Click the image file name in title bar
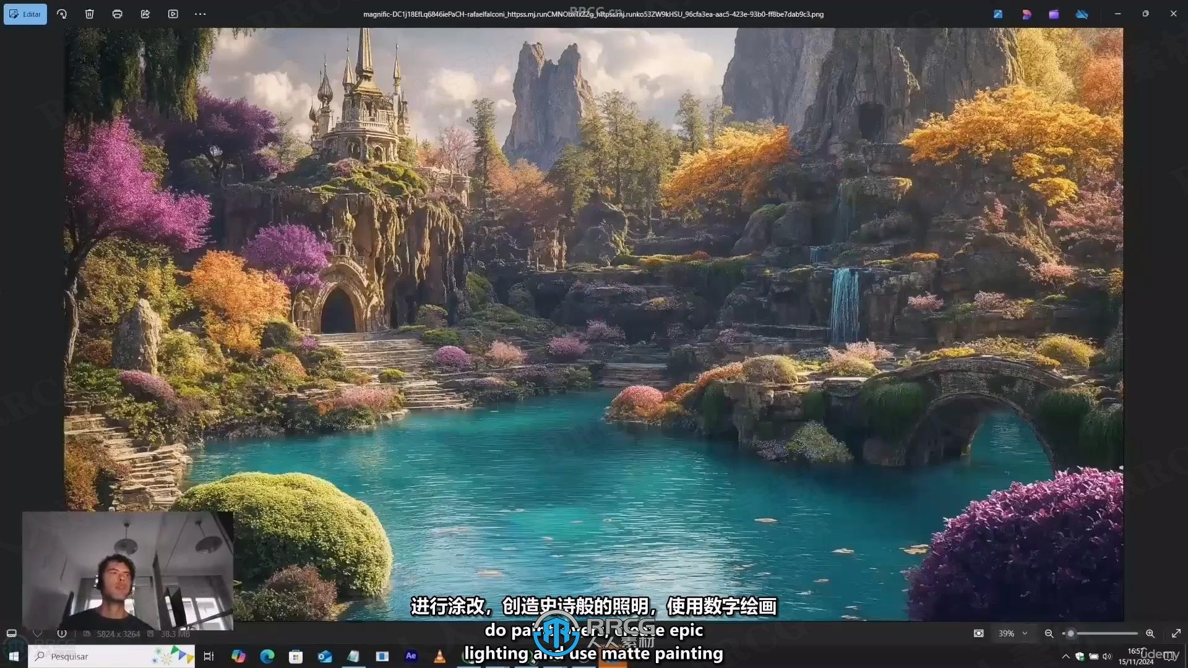Screen dimensions: 1188x668 pyautogui.click(x=593, y=14)
